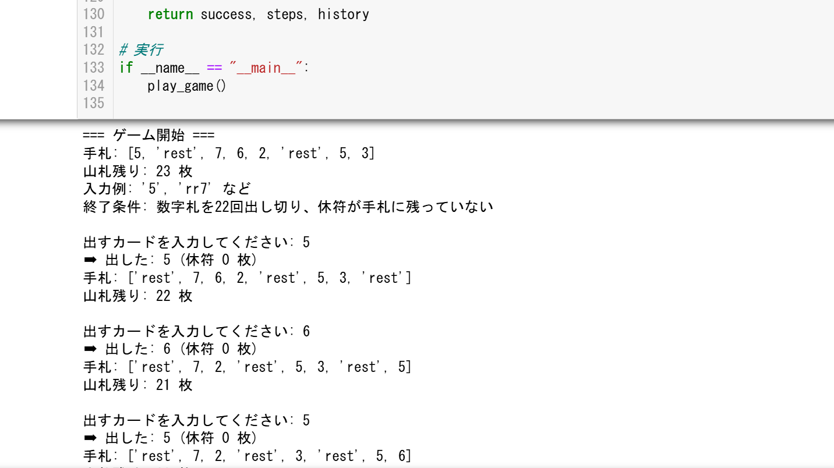Click the 手札 list ending with 3, 'rest'

coord(247,278)
